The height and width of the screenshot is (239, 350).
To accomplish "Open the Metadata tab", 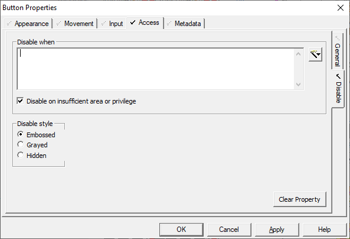I will (x=185, y=24).
